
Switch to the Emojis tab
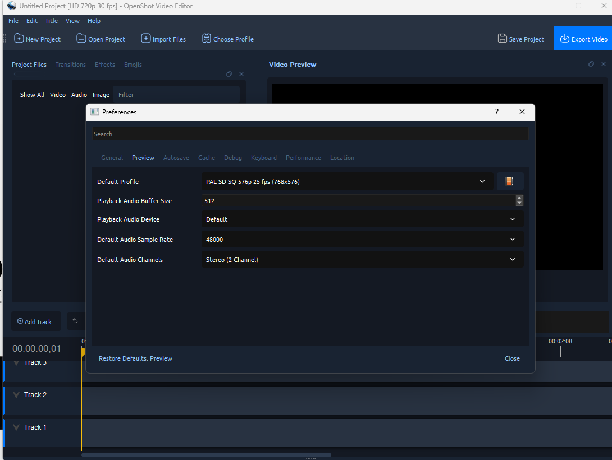tap(133, 65)
